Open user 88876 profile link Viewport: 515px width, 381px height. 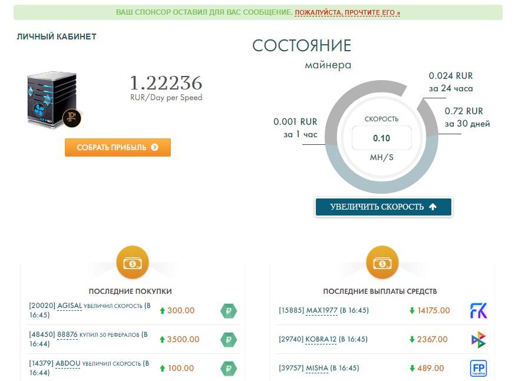click(x=67, y=334)
